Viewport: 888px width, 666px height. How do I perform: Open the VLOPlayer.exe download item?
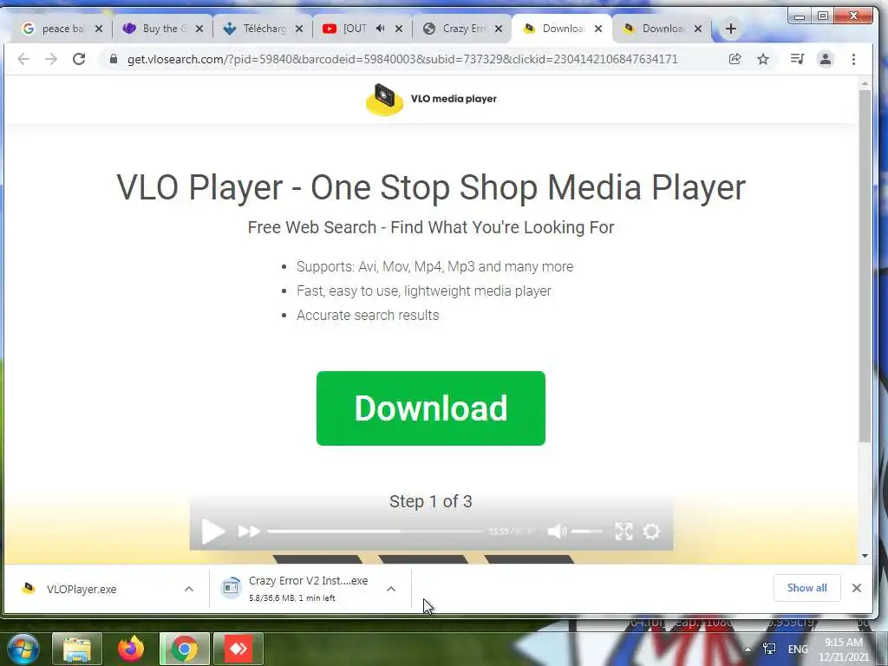coord(82,589)
